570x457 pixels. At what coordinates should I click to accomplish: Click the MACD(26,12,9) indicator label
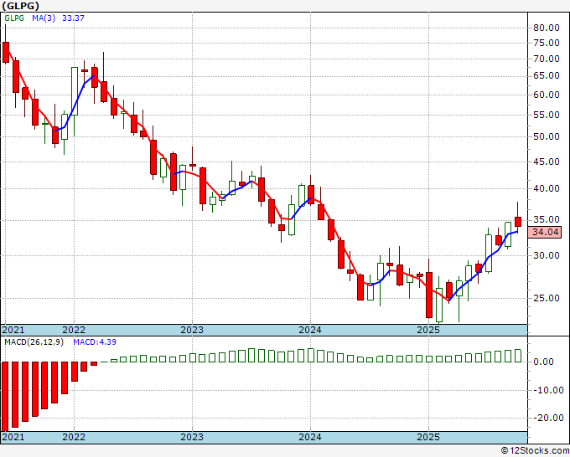point(34,342)
